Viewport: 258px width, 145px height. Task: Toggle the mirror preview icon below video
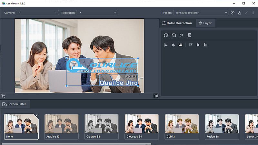(156, 96)
